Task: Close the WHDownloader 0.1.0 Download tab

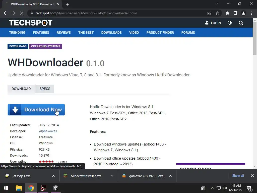Action: 58,4
